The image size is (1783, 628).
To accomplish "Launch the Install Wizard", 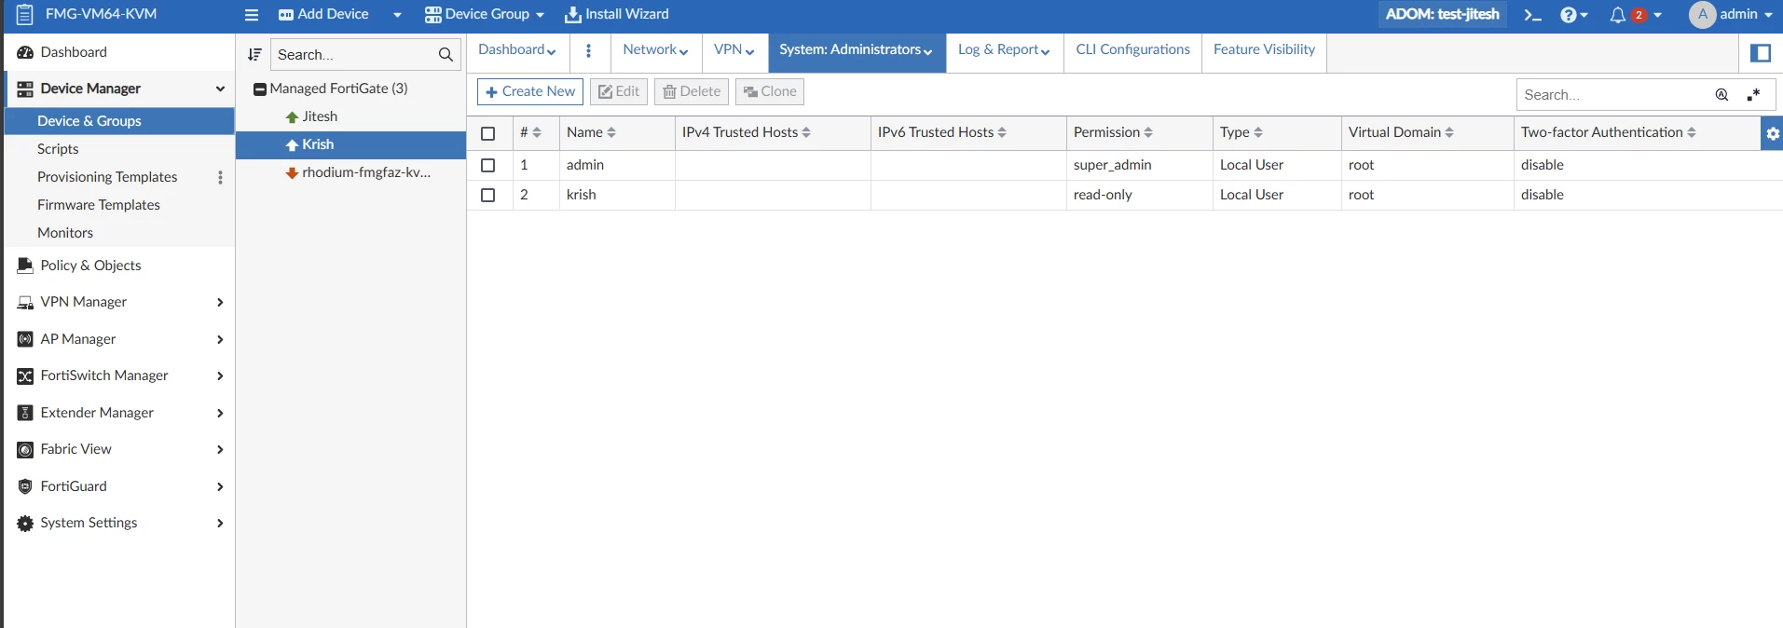I will (x=616, y=15).
